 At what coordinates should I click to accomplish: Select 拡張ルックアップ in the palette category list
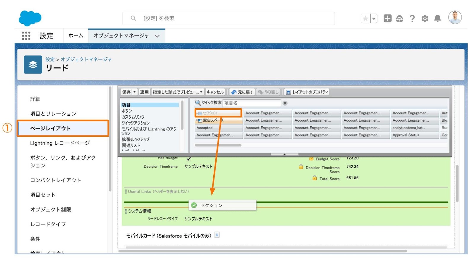135,139
